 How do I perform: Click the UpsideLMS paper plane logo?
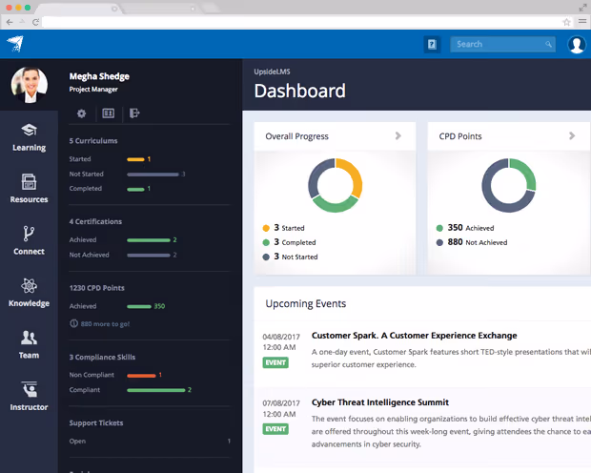15,44
